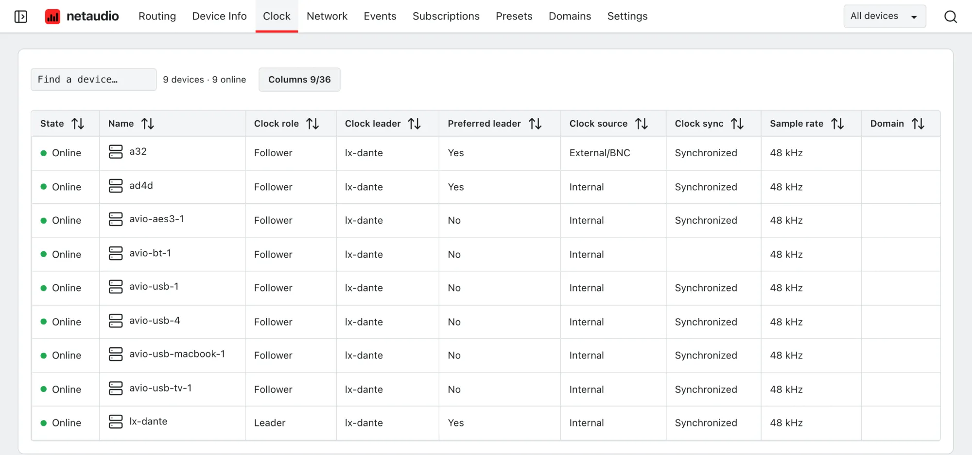Click the device icon beside lx-dante
The width and height of the screenshot is (972, 455).
(x=116, y=422)
